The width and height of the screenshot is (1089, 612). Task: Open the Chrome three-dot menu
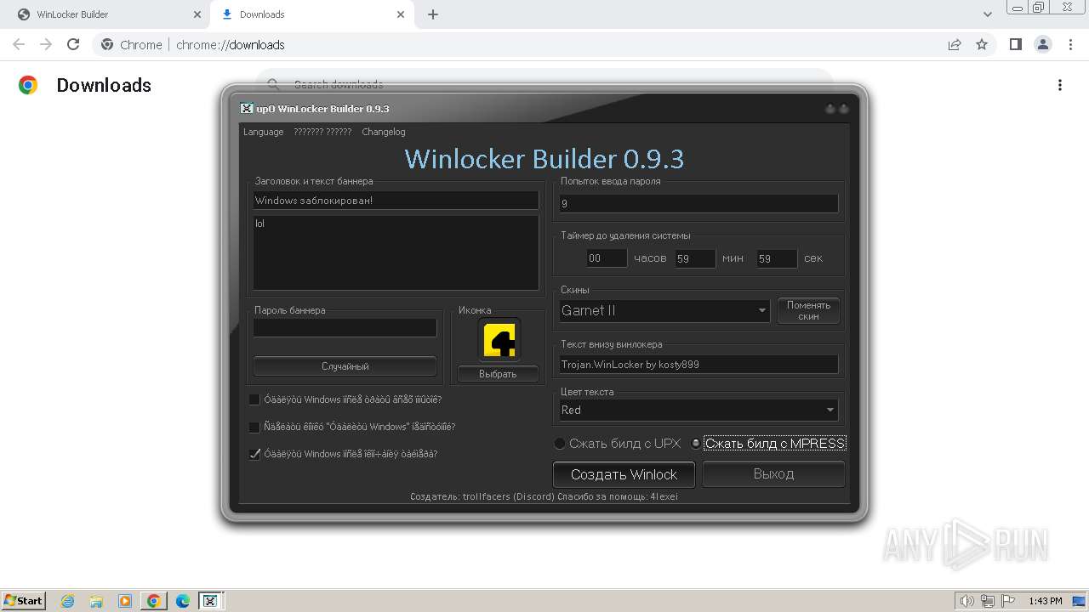click(x=1070, y=44)
